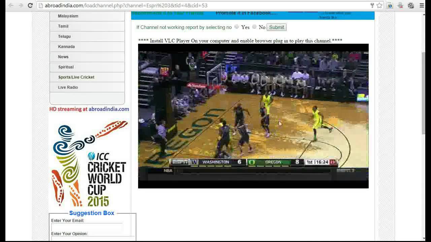
Task: Click the Install VLC Player notice text
Action: pos(240,41)
